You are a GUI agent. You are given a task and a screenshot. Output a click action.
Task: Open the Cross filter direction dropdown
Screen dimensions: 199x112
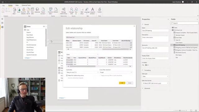pyautogui.click(x=116, y=72)
